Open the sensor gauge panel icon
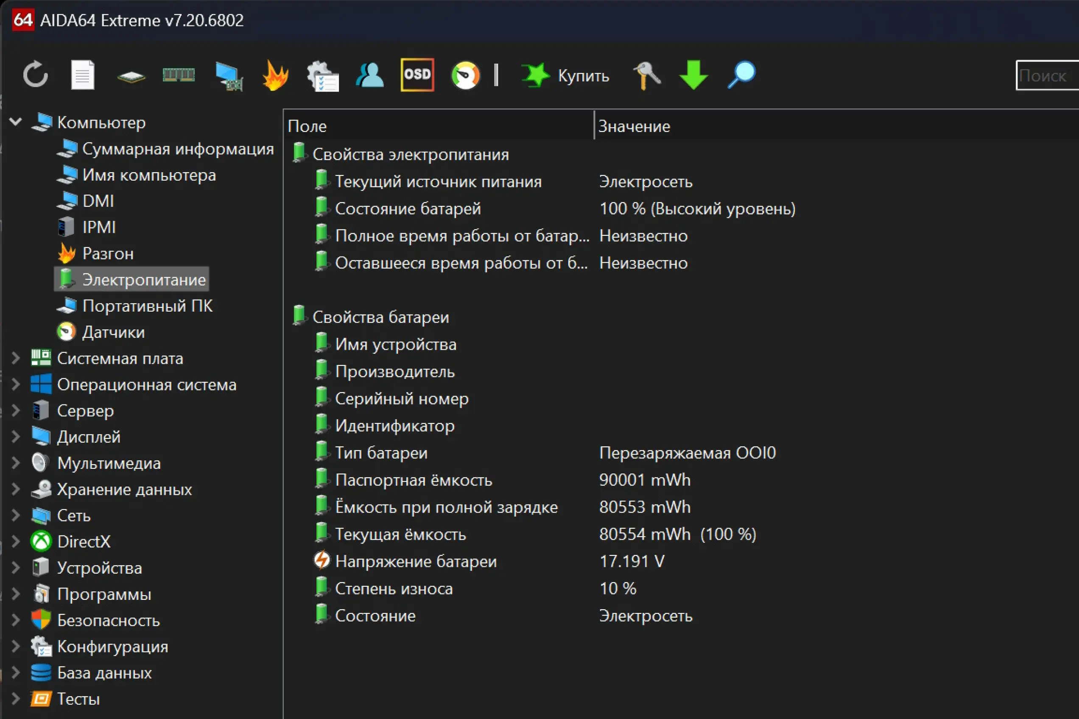This screenshot has width=1079, height=719. [465, 75]
